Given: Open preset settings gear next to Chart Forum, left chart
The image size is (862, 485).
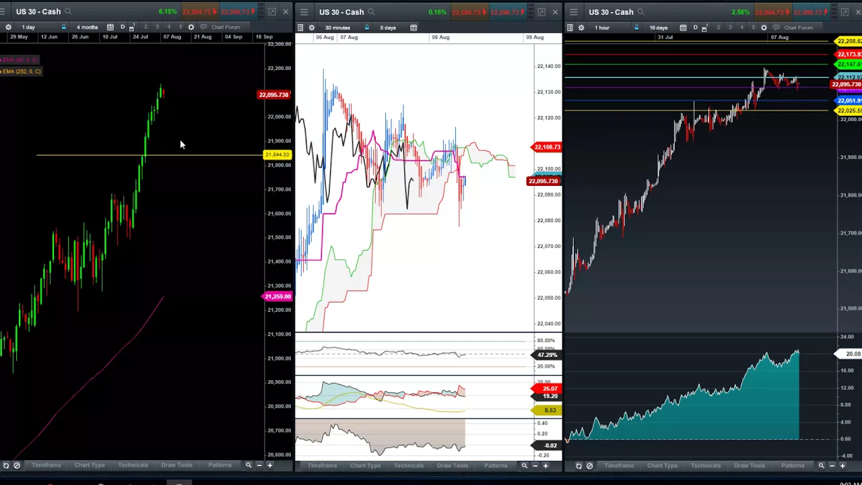Looking at the screenshot, I should 191,27.
